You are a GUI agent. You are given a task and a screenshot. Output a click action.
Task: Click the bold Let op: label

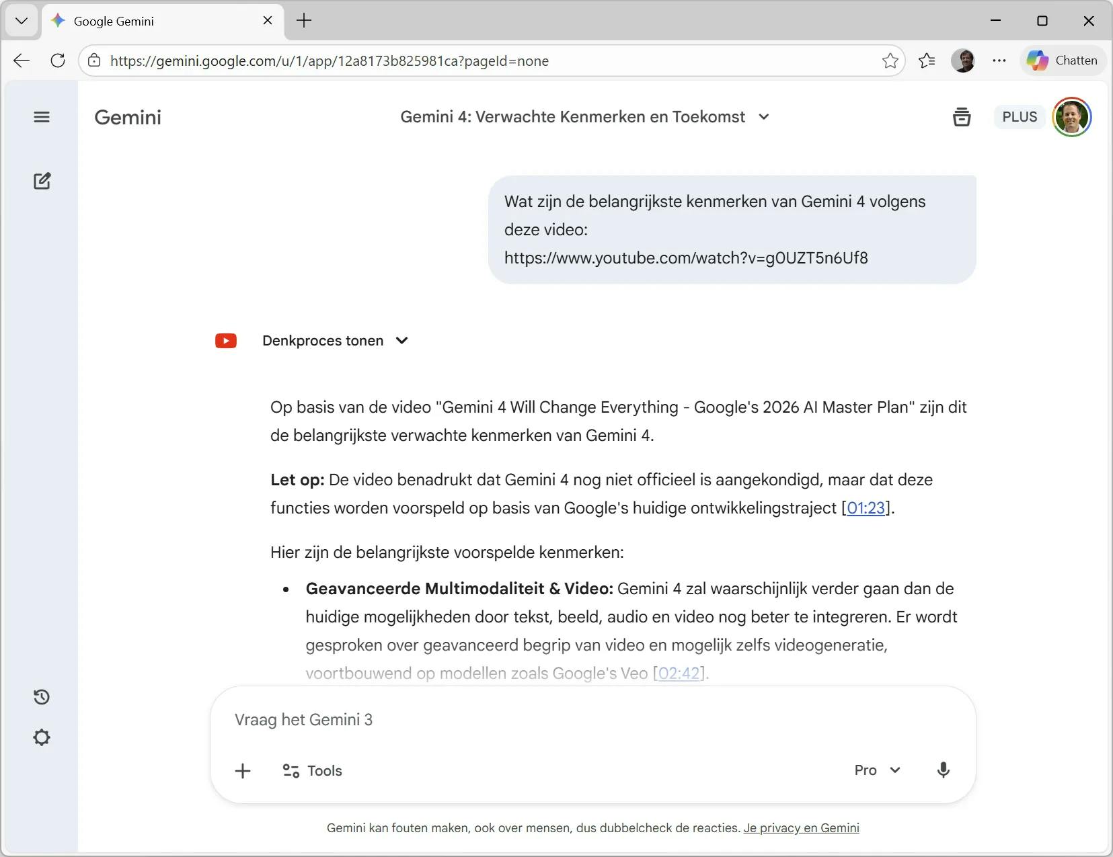(x=297, y=480)
